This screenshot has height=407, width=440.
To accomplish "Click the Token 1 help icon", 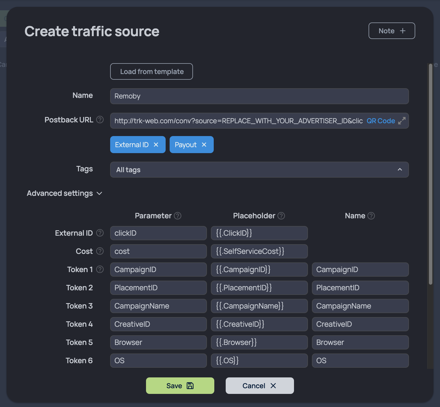I will click(x=100, y=269).
